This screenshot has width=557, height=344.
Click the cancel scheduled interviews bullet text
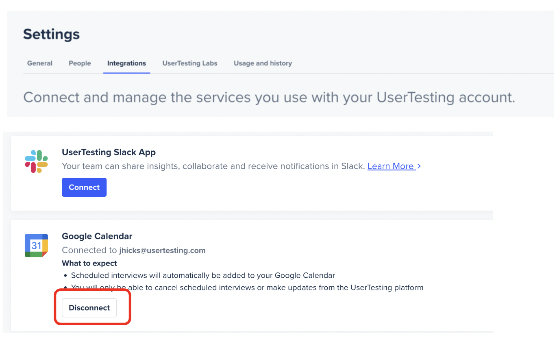(247, 288)
